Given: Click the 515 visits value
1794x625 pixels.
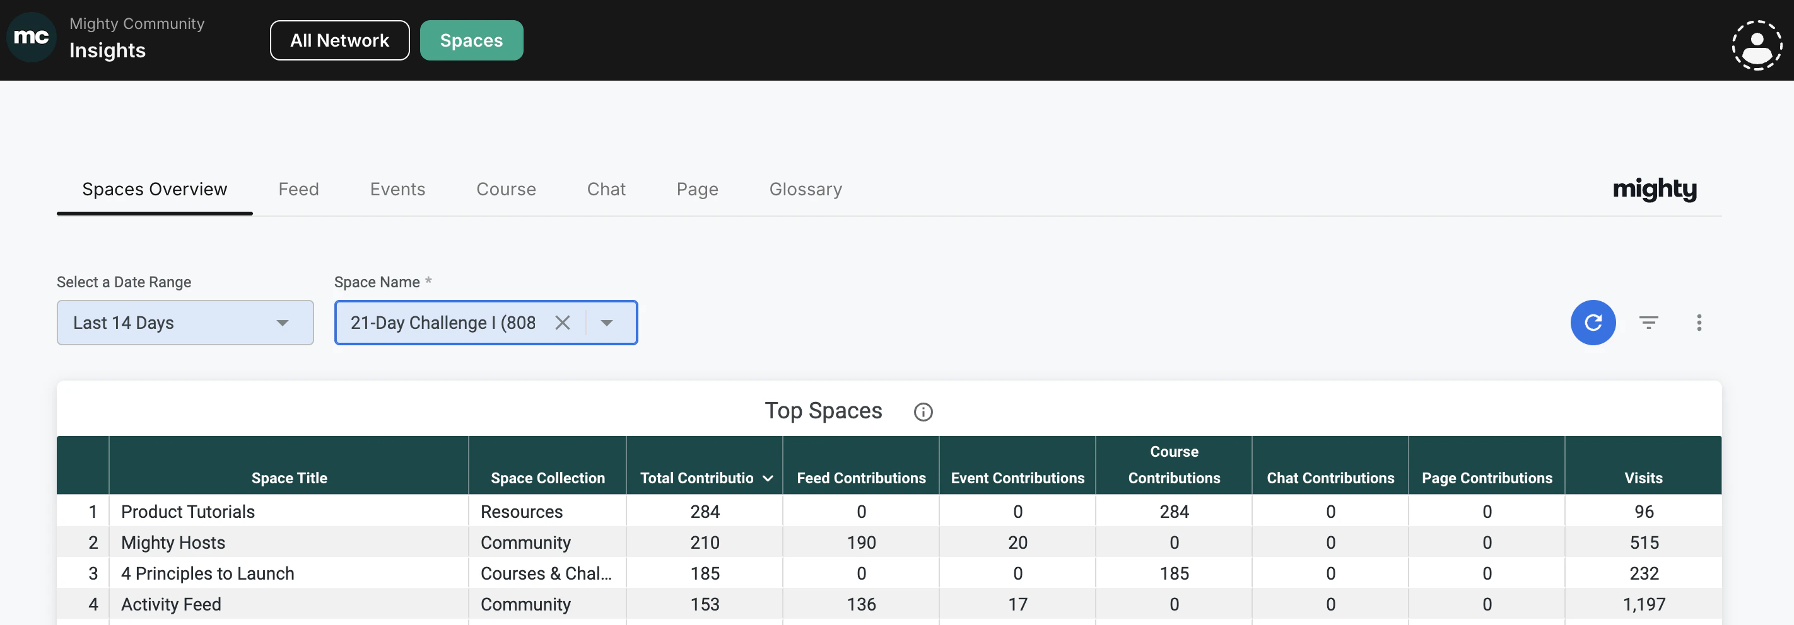Looking at the screenshot, I should [1644, 542].
